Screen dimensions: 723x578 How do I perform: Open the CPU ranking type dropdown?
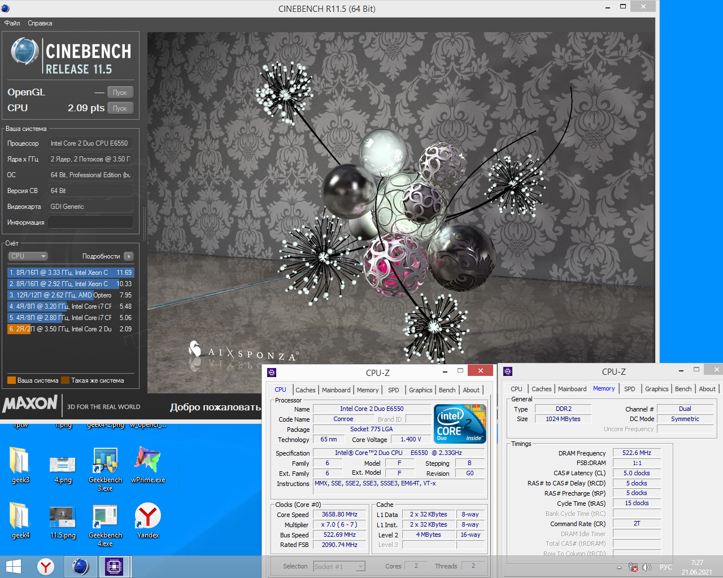(x=28, y=256)
